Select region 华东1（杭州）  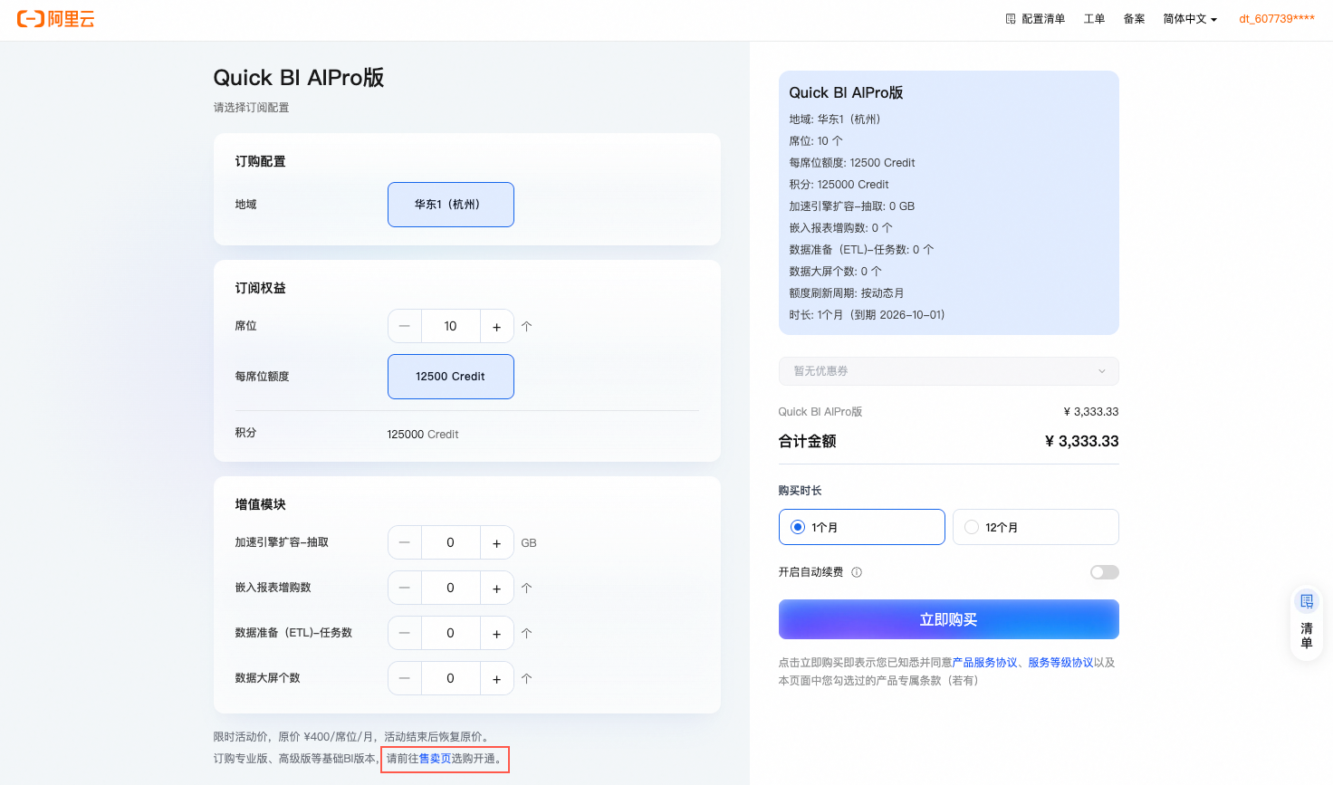pyautogui.click(x=451, y=205)
